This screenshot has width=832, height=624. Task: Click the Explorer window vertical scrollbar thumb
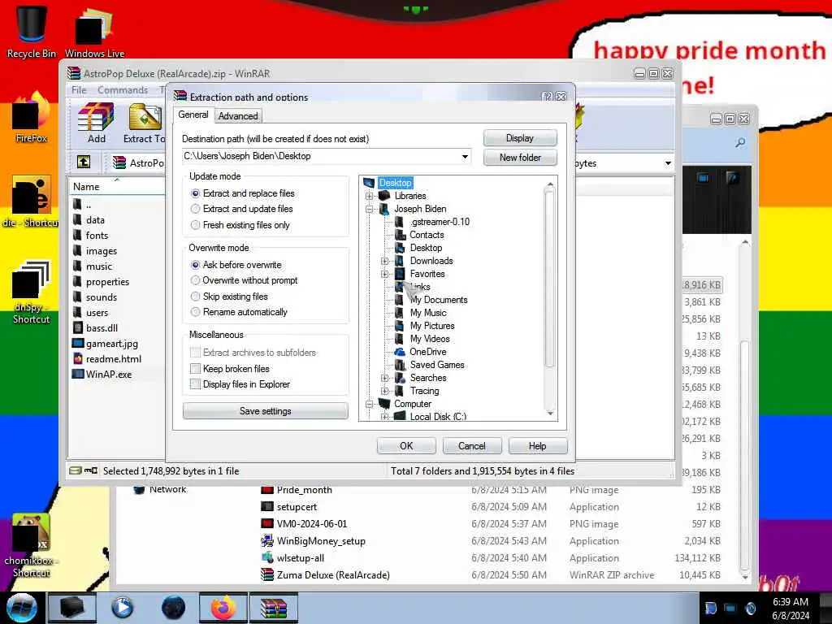744,457
